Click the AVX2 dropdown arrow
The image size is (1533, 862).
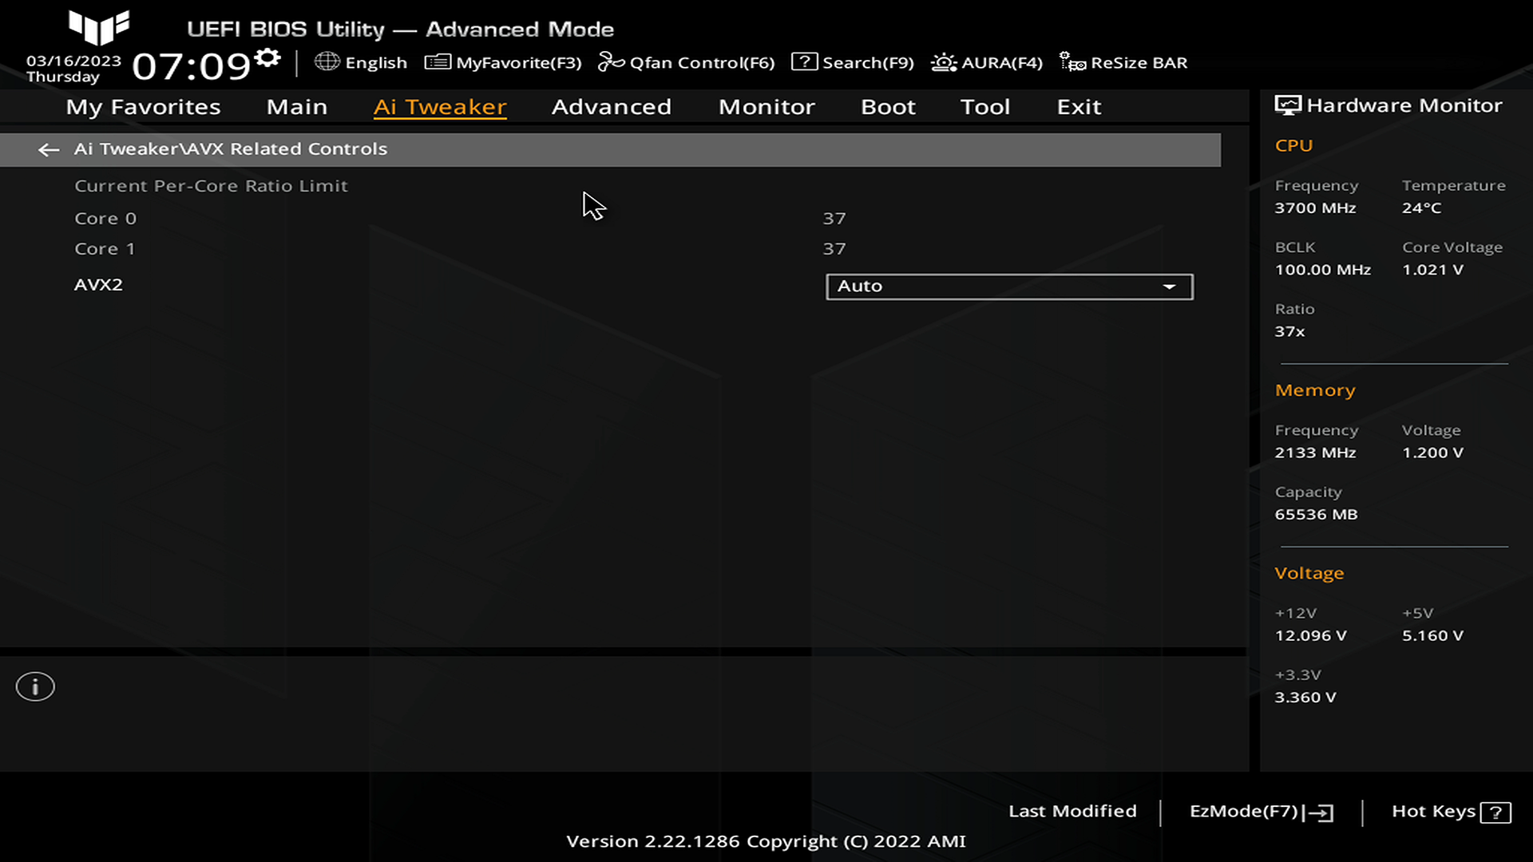[x=1169, y=287]
